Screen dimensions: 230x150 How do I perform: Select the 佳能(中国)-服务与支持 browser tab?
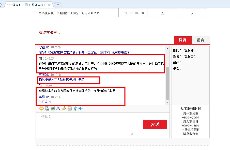(x=29, y=5)
